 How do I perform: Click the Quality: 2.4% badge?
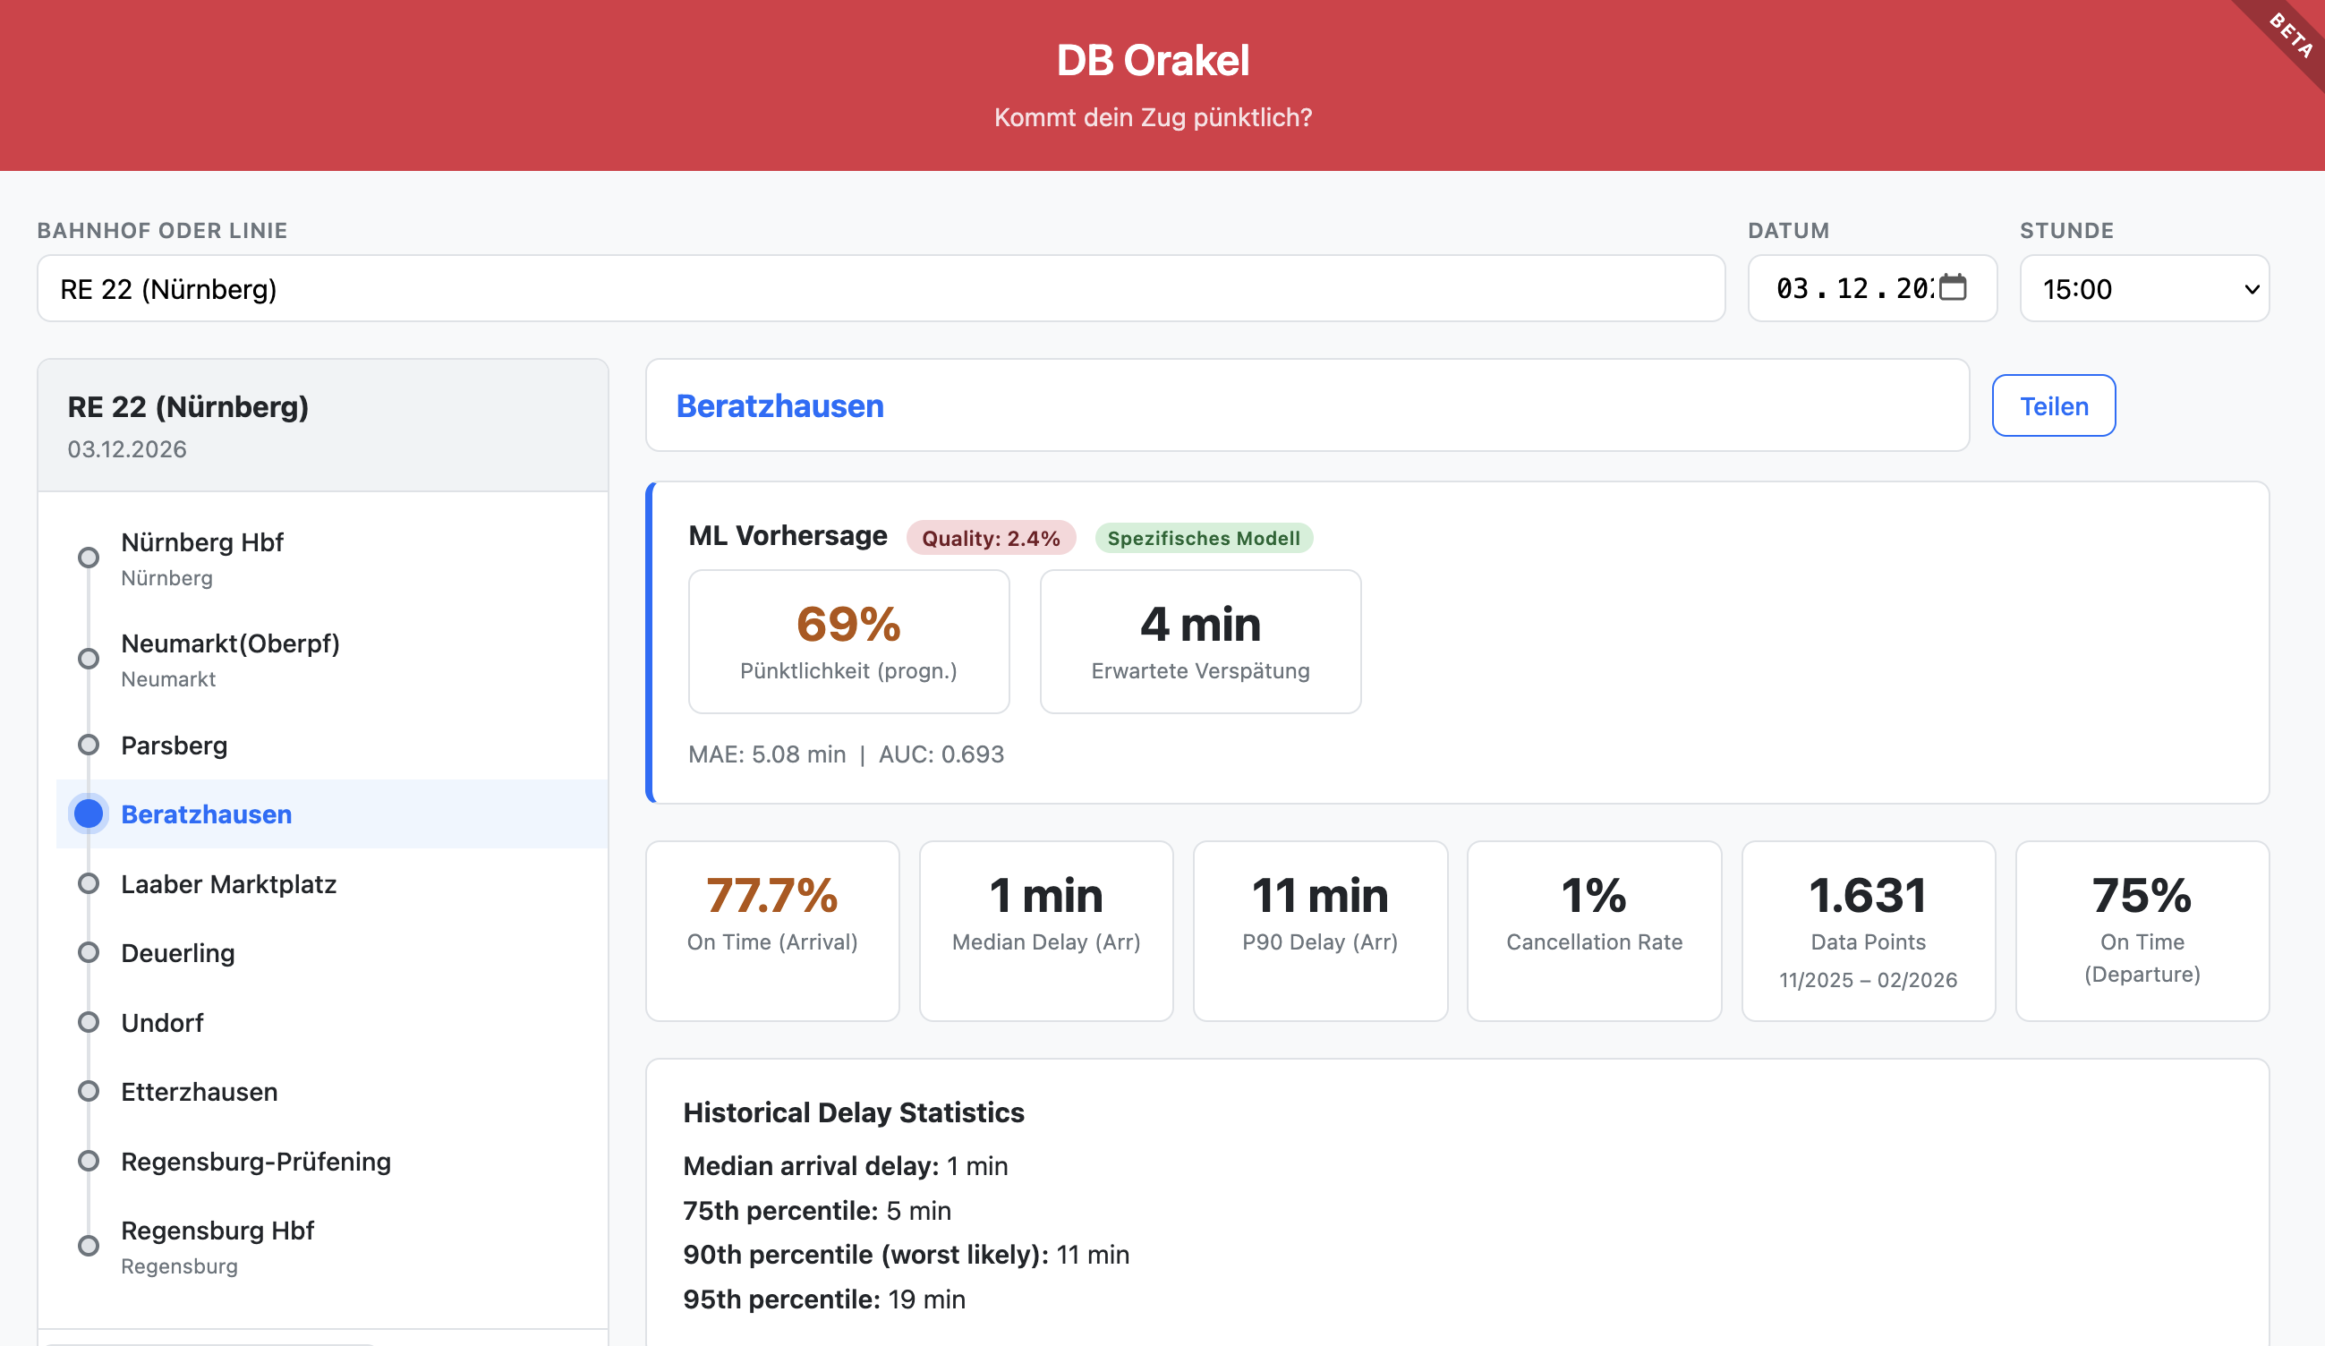[990, 538]
